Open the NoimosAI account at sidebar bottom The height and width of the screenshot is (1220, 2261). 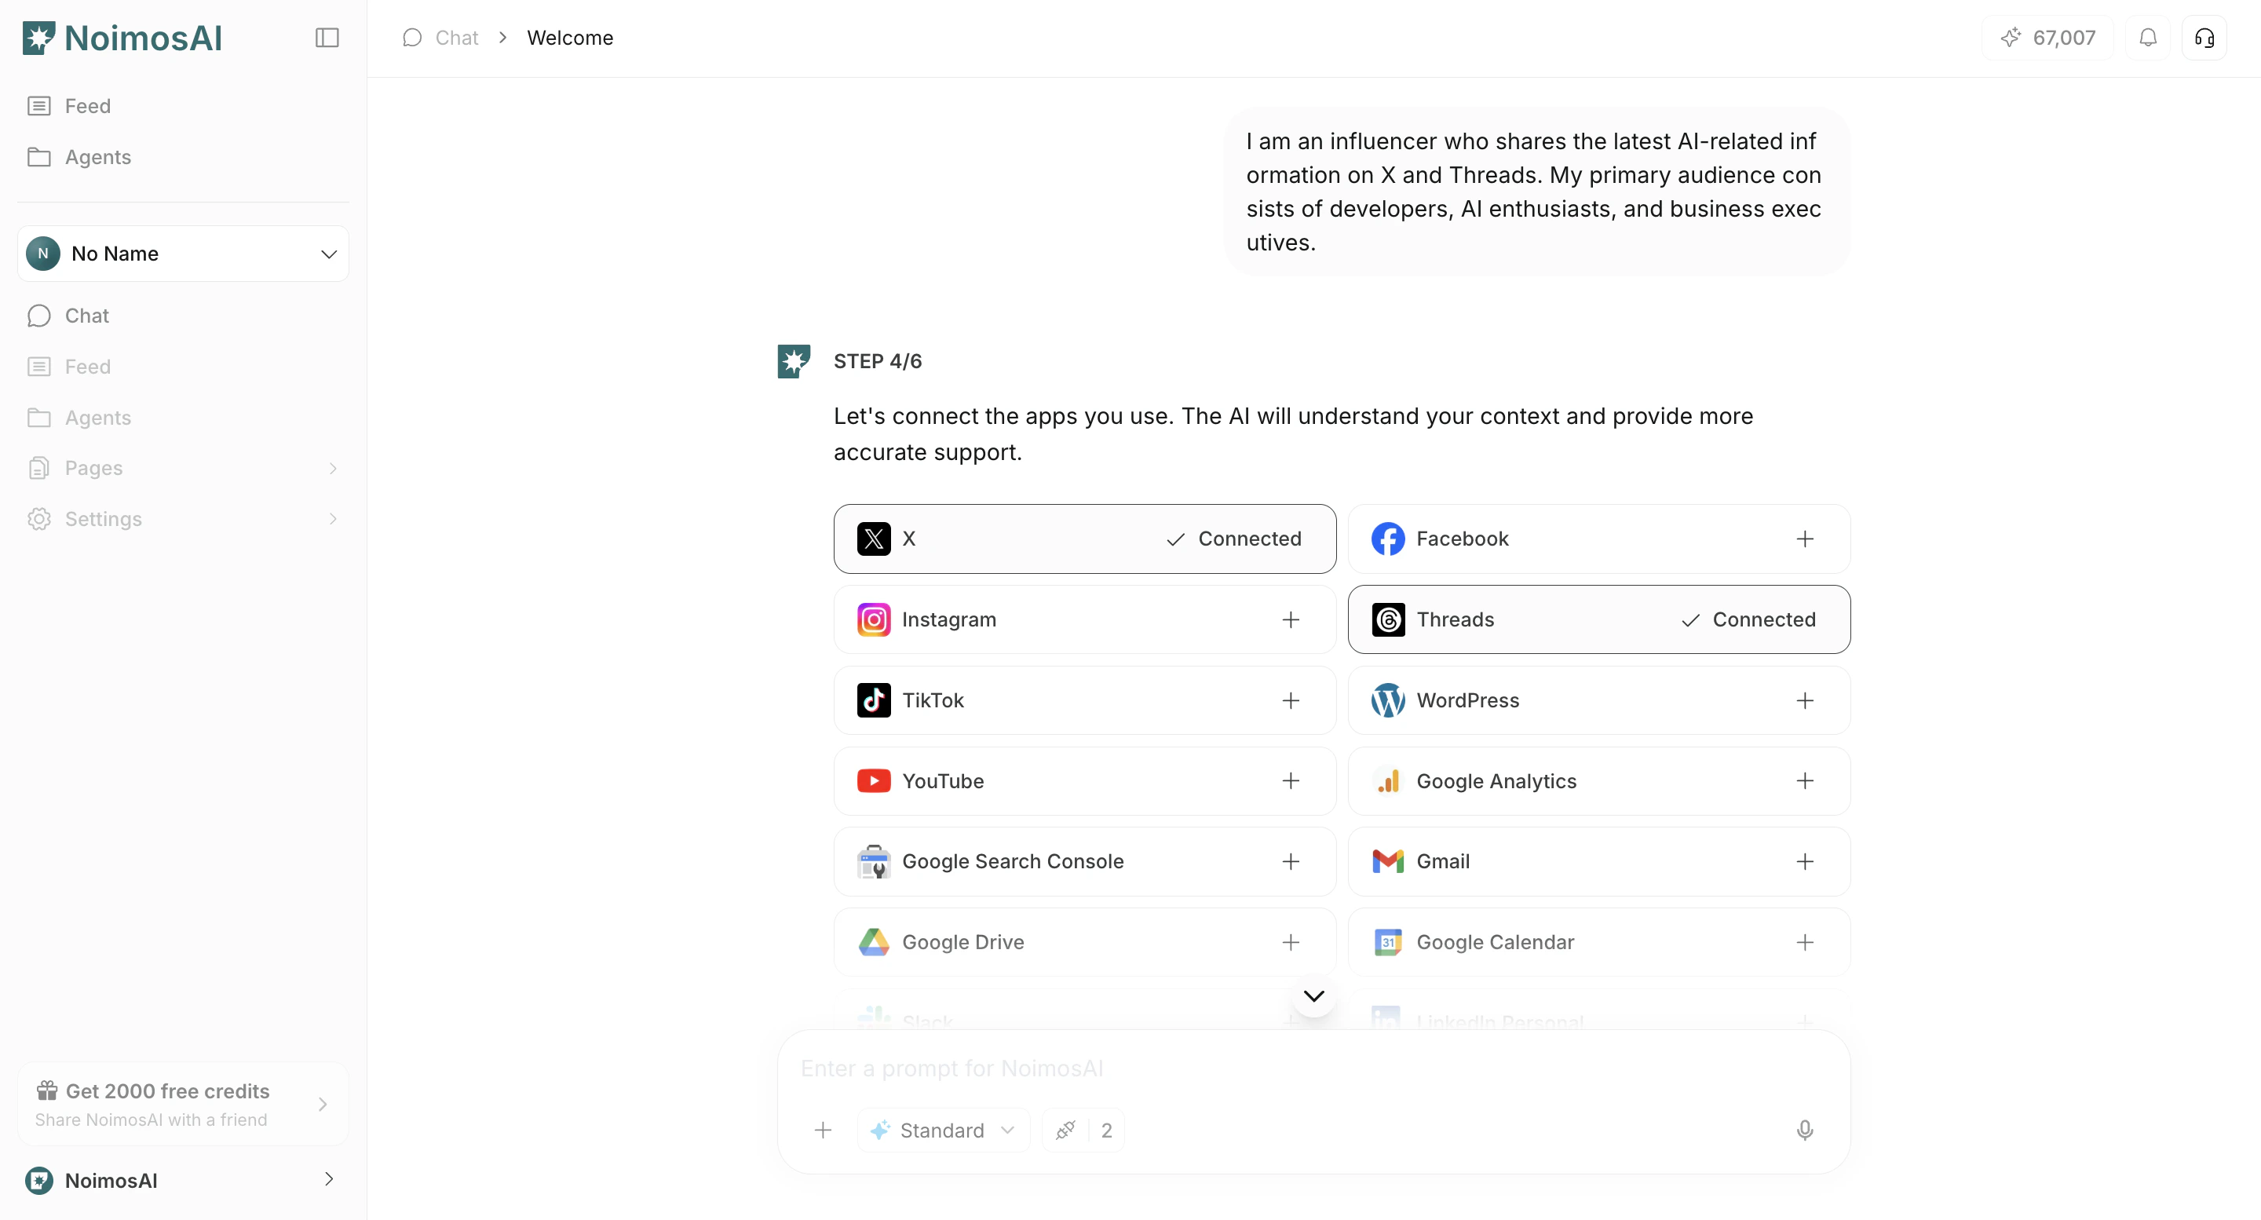click(x=184, y=1180)
